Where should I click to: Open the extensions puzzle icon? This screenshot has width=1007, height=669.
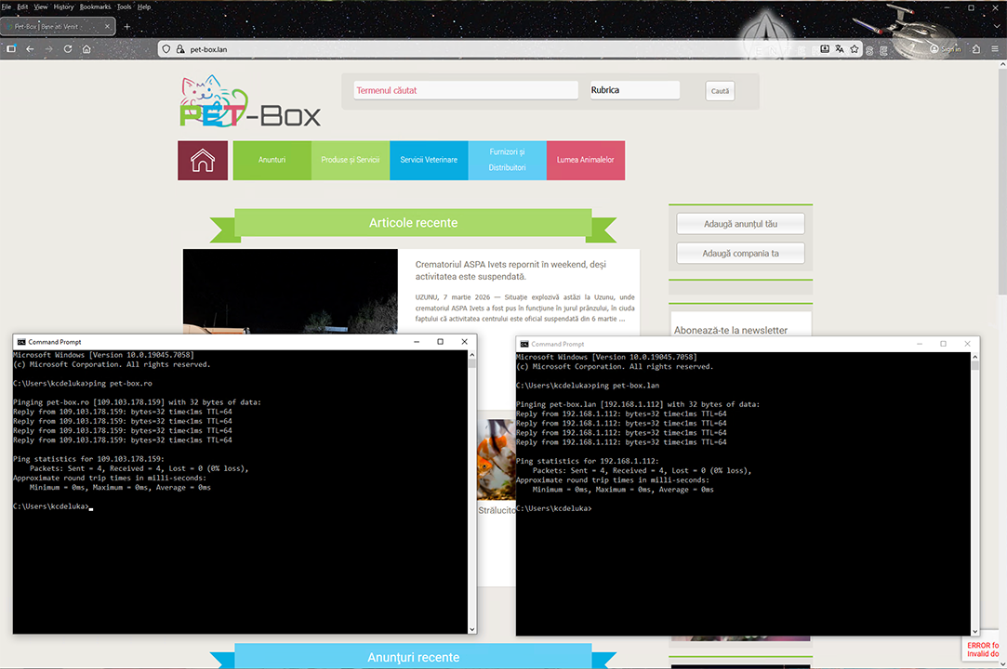pos(975,49)
